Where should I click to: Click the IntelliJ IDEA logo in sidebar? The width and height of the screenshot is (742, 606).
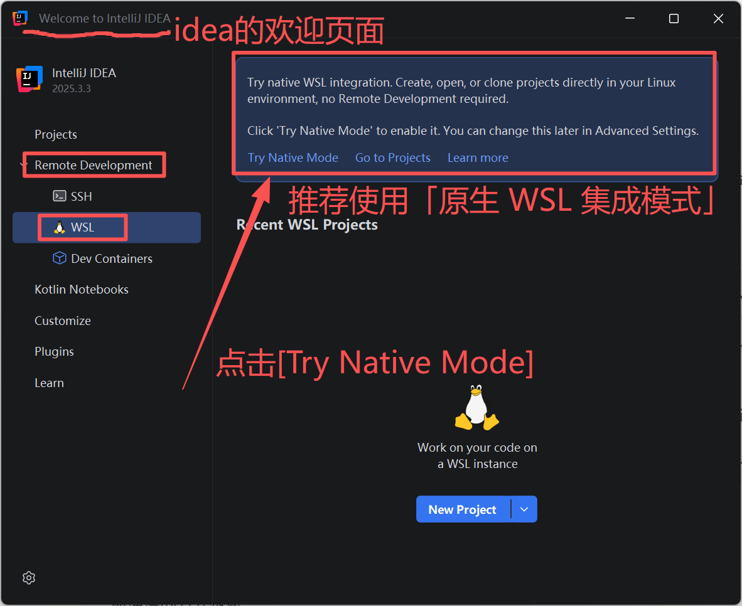[x=30, y=79]
